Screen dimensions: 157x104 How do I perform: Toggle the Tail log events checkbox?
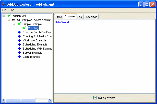[95, 98]
